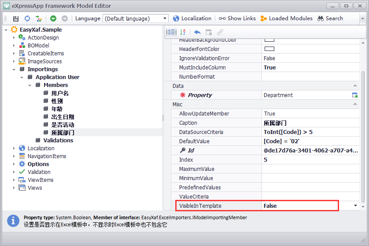This screenshot has width=369, height=246.
Task: Click the Localization toolbar button
Action: (192, 18)
